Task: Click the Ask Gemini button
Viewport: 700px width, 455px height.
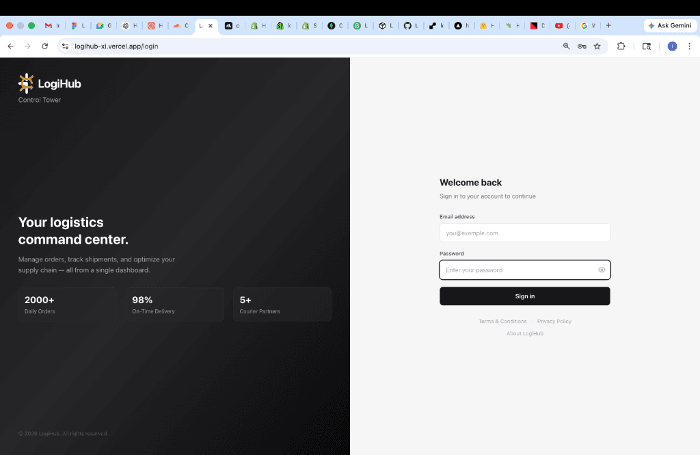Action: pos(670,25)
